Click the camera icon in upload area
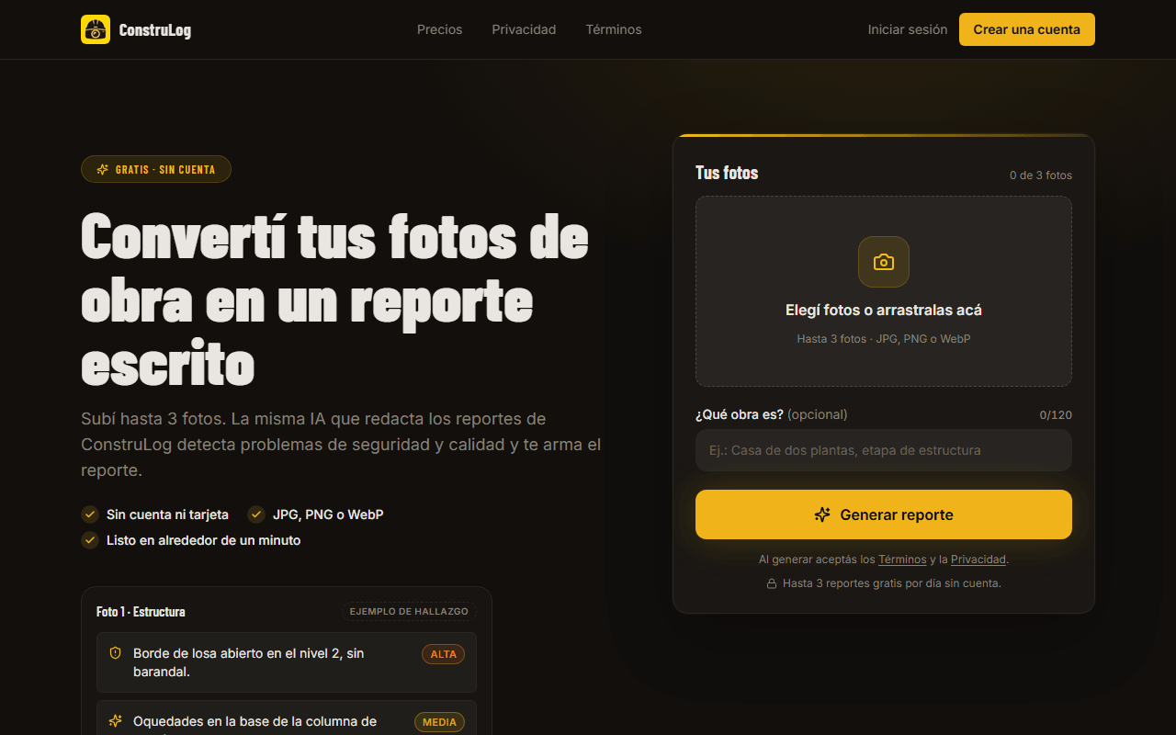The width and height of the screenshot is (1176, 735). pos(884,262)
